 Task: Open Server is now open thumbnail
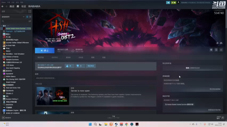coord(53,96)
